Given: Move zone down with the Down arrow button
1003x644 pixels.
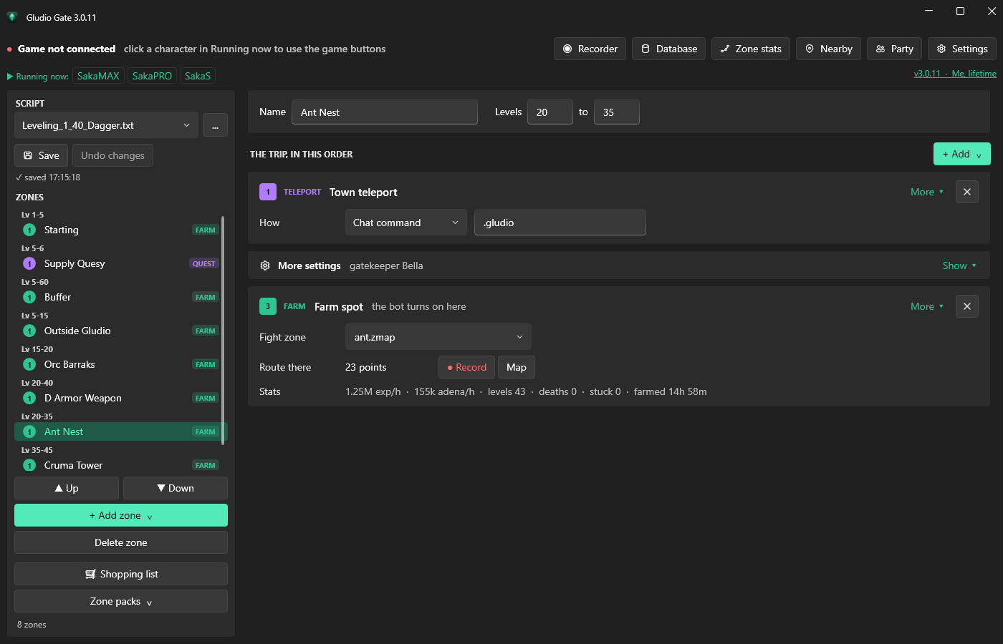Looking at the screenshot, I should point(176,488).
